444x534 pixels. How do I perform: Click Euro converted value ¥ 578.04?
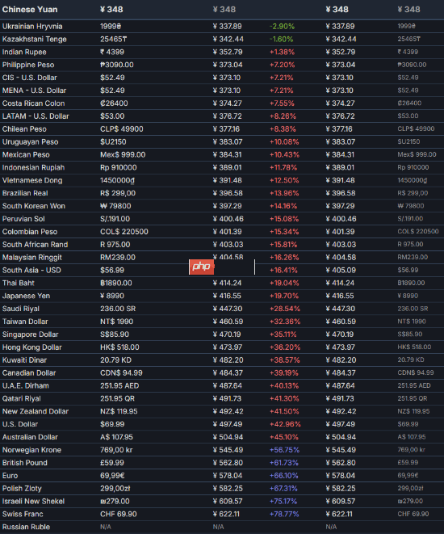228,475
